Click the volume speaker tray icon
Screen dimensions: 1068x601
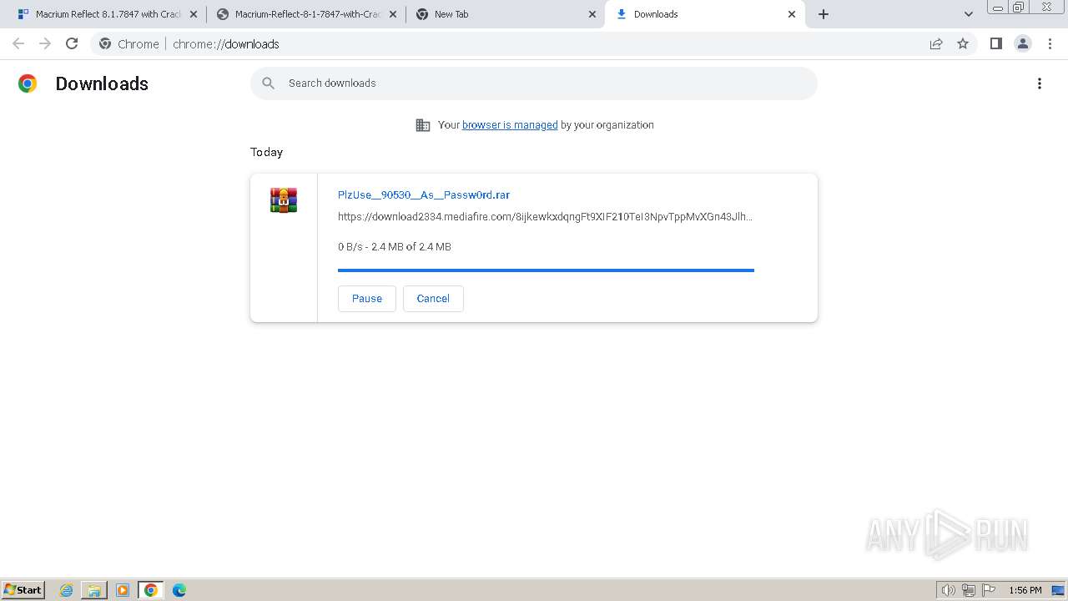(x=948, y=590)
